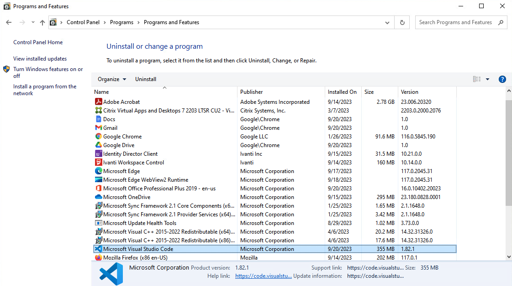Select the Microsoft OneDrive row name
Image resolution: width=512 pixels, height=286 pixels.
(x=127, y=197)
